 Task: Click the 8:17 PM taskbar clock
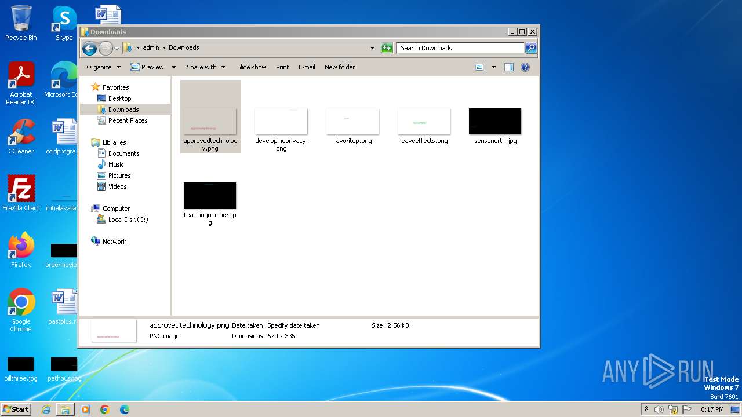tap(712, 409)
